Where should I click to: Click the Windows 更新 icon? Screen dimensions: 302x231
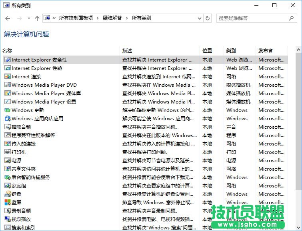click(x=8, y=110)
